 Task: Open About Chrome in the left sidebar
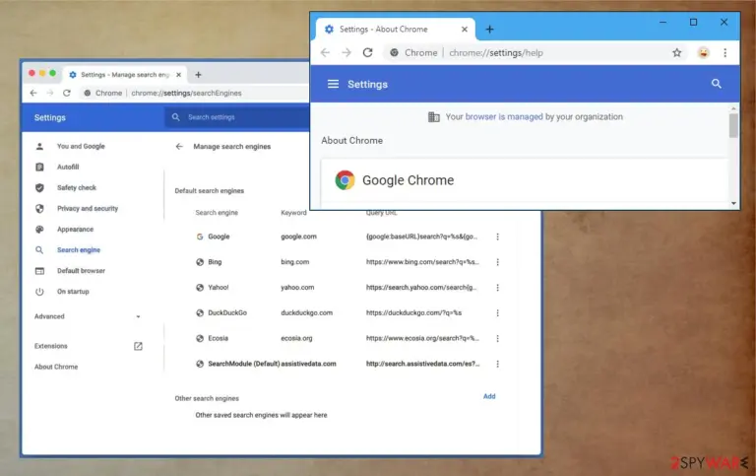tap(56, 367)
